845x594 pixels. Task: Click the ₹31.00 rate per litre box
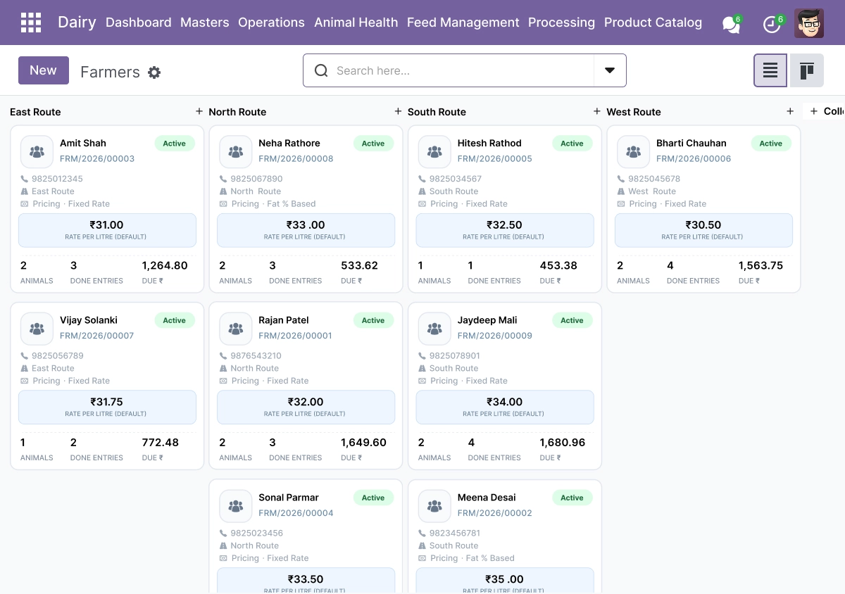[107, 230]
